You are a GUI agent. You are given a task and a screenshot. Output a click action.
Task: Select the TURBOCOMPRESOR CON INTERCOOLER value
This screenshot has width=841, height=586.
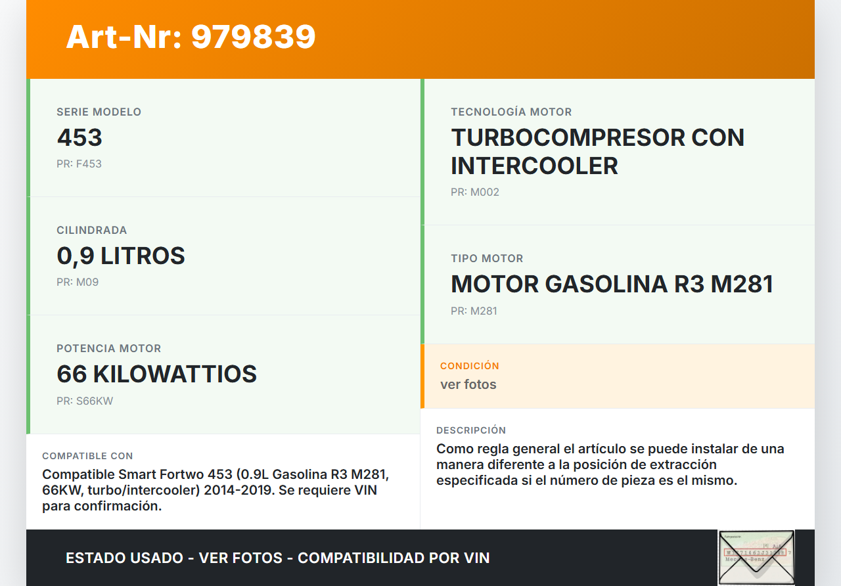click(x=598, y=152)
